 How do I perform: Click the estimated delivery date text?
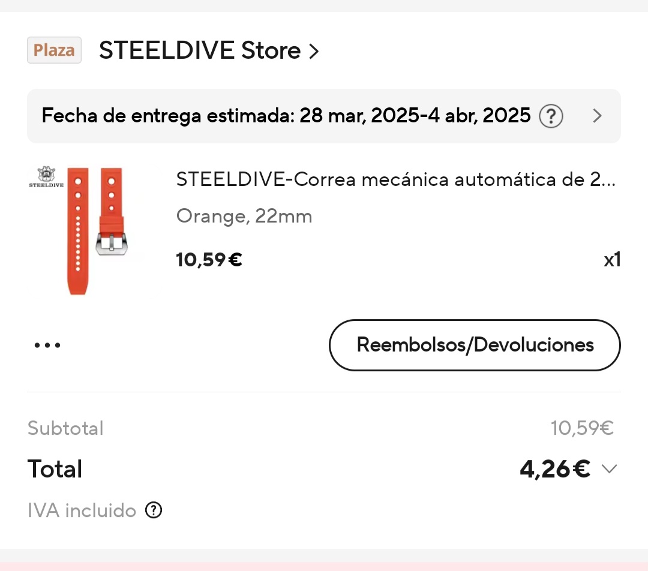coord(286,115)
